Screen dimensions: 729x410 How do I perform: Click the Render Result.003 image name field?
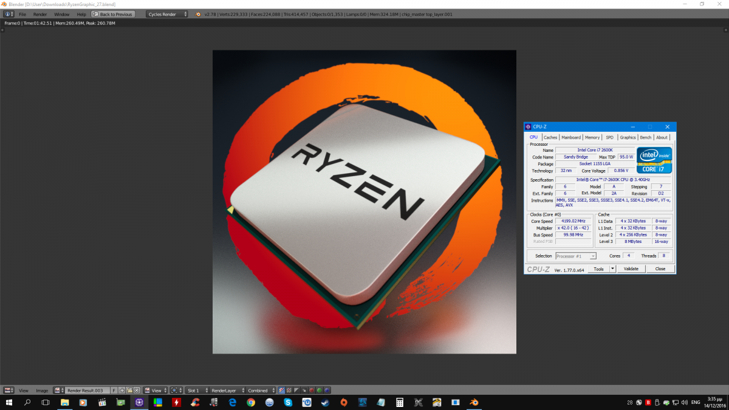87,391
